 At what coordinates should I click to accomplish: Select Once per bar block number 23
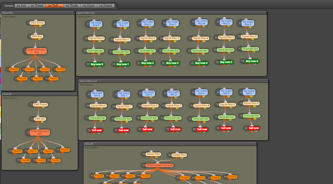[95, 51]
